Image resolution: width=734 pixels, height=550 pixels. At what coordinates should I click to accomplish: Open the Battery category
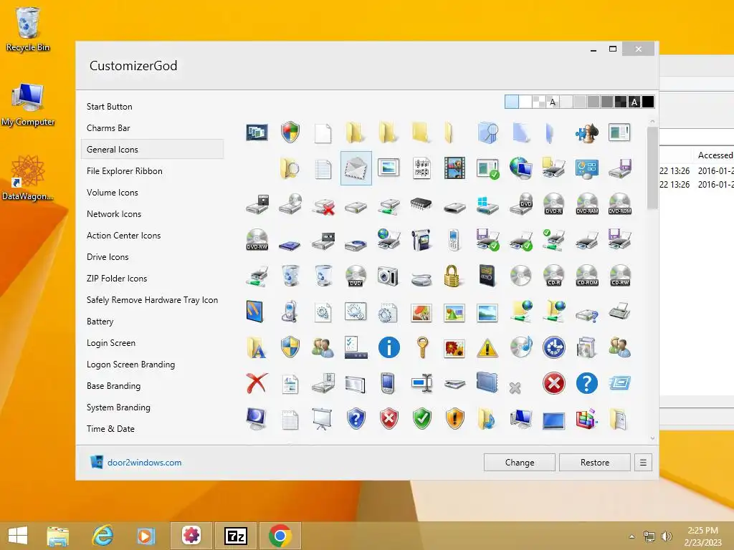pos(100,322)
